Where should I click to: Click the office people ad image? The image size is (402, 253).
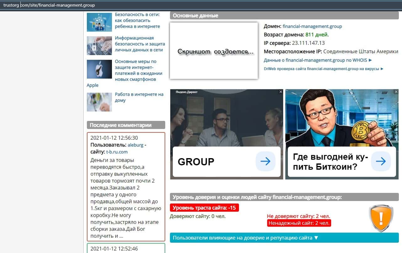227,118
